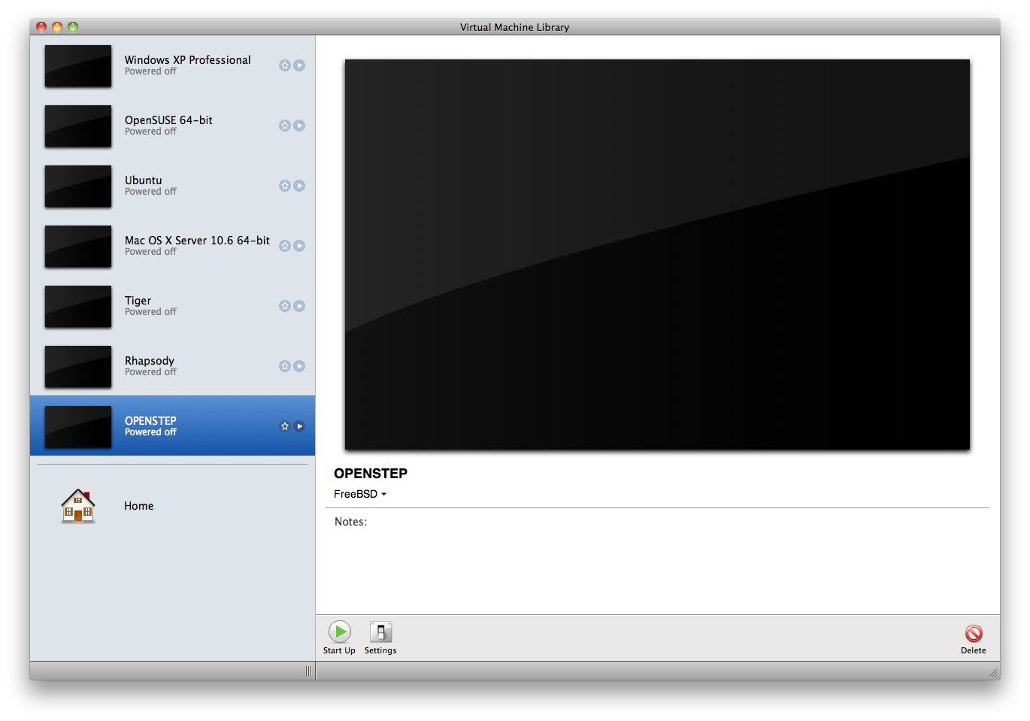Screen dimensions: 1030x721
Task: Select the Windows XP Professional thumbnail
Action: tap(78, 66)
